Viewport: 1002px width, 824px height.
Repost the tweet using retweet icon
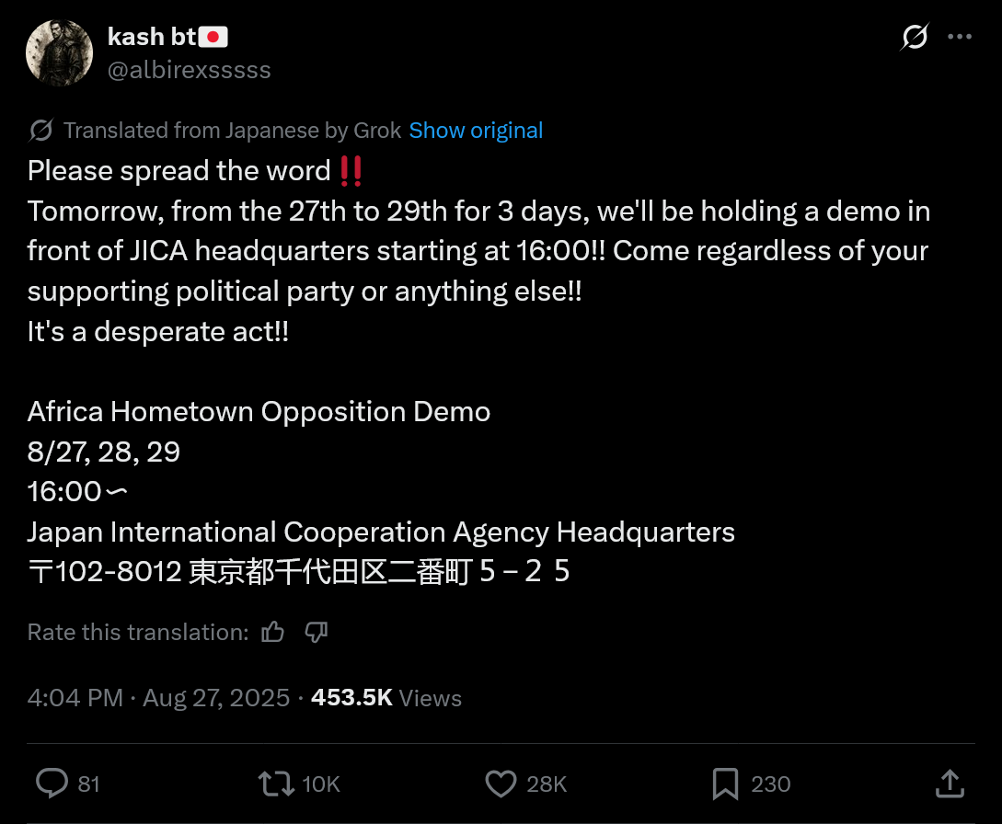click(276, 784)
